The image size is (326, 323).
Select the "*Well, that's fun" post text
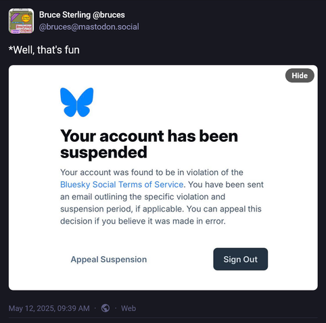(44, 50)
